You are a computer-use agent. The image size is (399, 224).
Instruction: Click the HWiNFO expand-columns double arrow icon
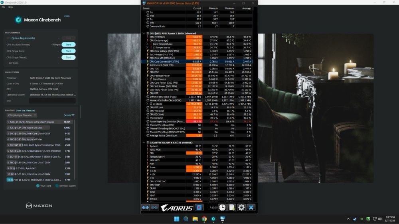(145, 208)
